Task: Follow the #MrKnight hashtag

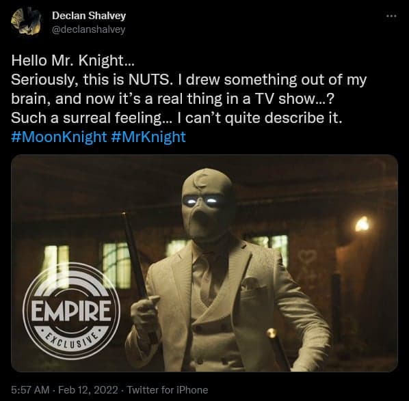Action: (148, 137)
